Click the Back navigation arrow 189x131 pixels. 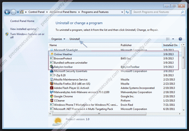tap(7, 12)
